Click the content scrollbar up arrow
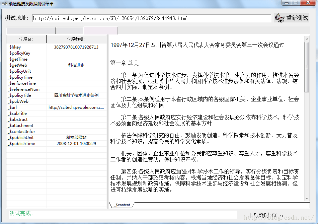 pyautogui.click(x=307, y=39)
